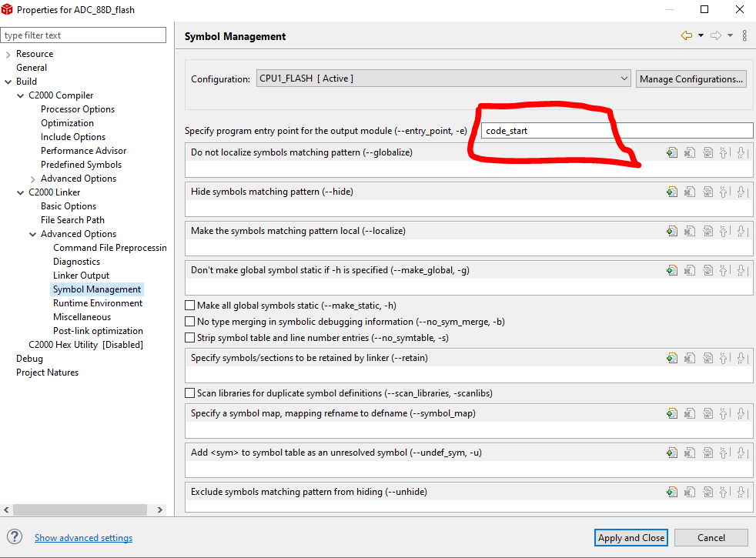This screenshot has height=558, width=756.
Task: Add a new globalize pattern entry
Action: click(672, 152)
